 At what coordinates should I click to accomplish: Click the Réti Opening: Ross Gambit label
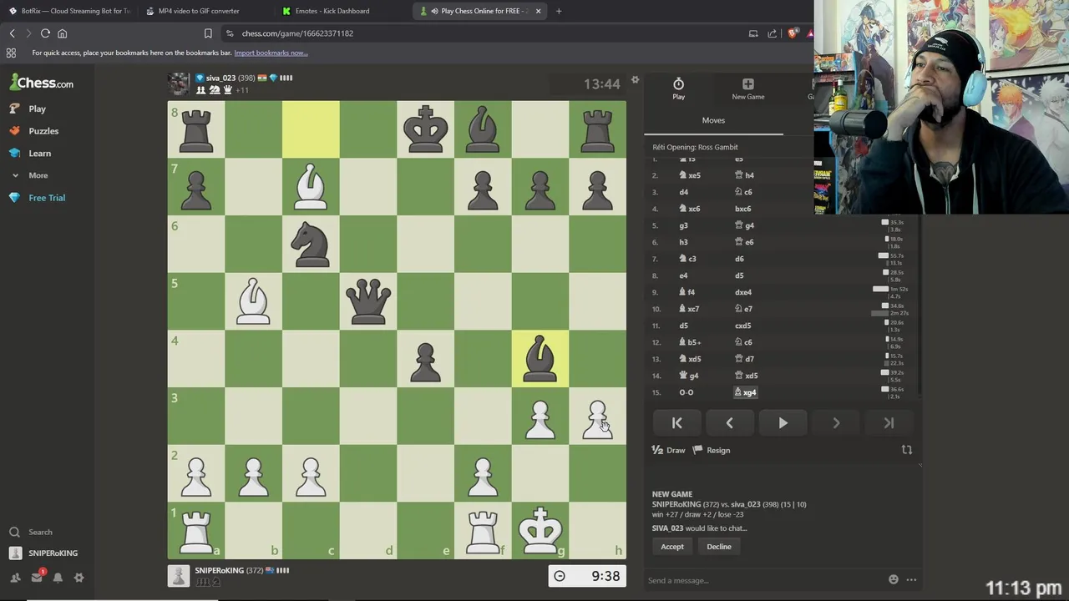(695, 147)
